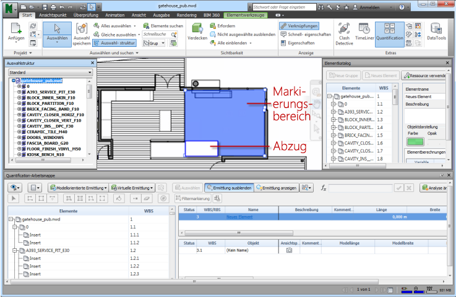Select the arrow pointer tool in Quantification toolbar
Image resolution: width=456 pixels, height=297 pixels.
14,199
